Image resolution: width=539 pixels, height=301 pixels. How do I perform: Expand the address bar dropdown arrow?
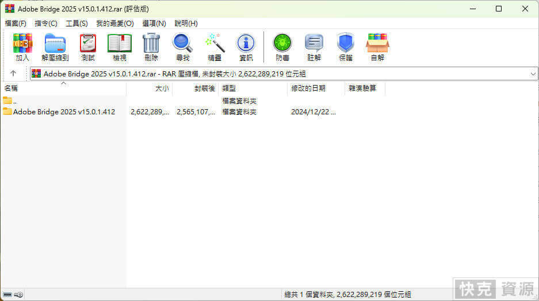point(533,74)
